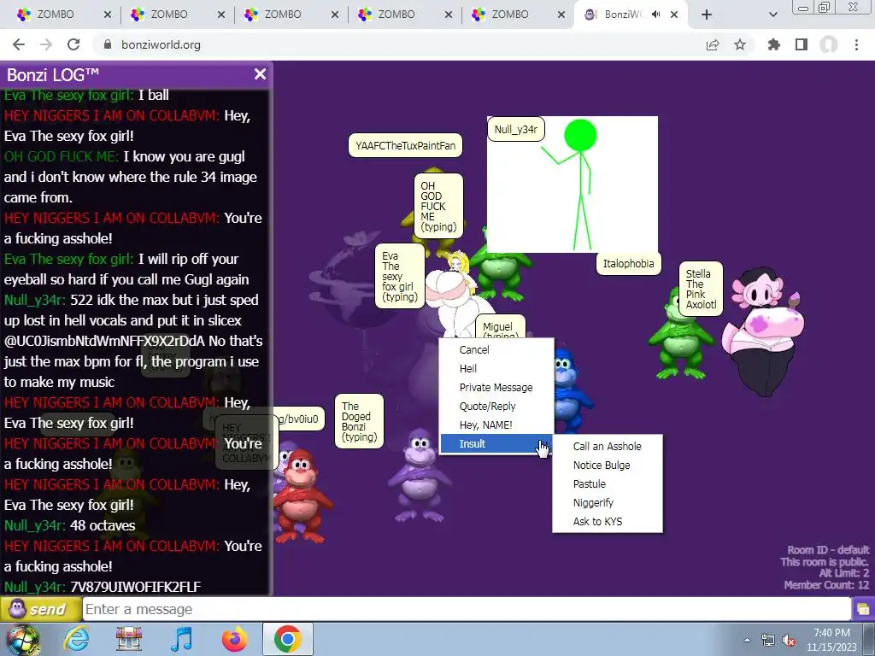Click The Doged Bonzi name bubble
Image resolution: width=875 pixels, height=656 pixels.
[x=359, y=421]
